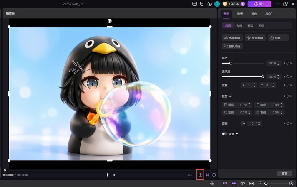
Task: Switch to the 動畫 tab
Action: [x=240, y=14]
